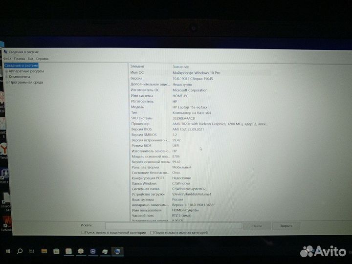The width and height of the screenshot is (352, 264).
Task: Open the 'Правка' menu
Action: coord(19,59)
